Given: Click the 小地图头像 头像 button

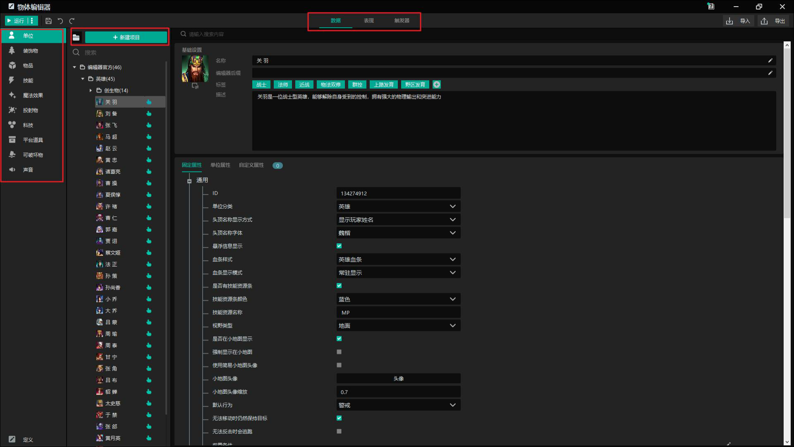Looking at the screenshot, I should (x=398, y=378).
